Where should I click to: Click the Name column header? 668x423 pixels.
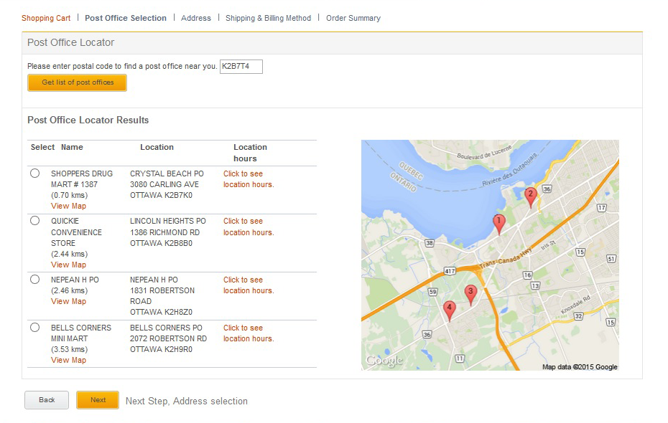tap(72, 147)
